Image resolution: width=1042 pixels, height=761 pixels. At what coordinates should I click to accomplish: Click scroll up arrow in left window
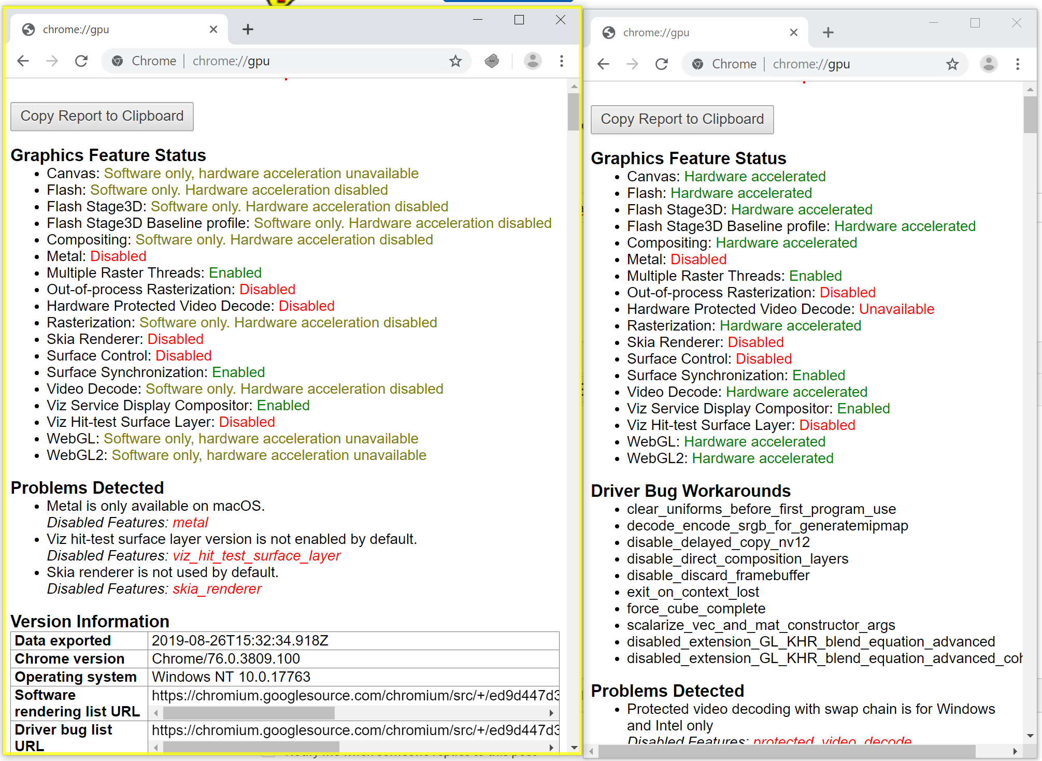pyautogui.click(x=574, y=86)
